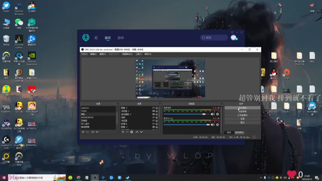Image resolution: width=322 pixels, height=181 pixels.
Task: Float the 控件 dock using header icon
Action: click(259, 104)
